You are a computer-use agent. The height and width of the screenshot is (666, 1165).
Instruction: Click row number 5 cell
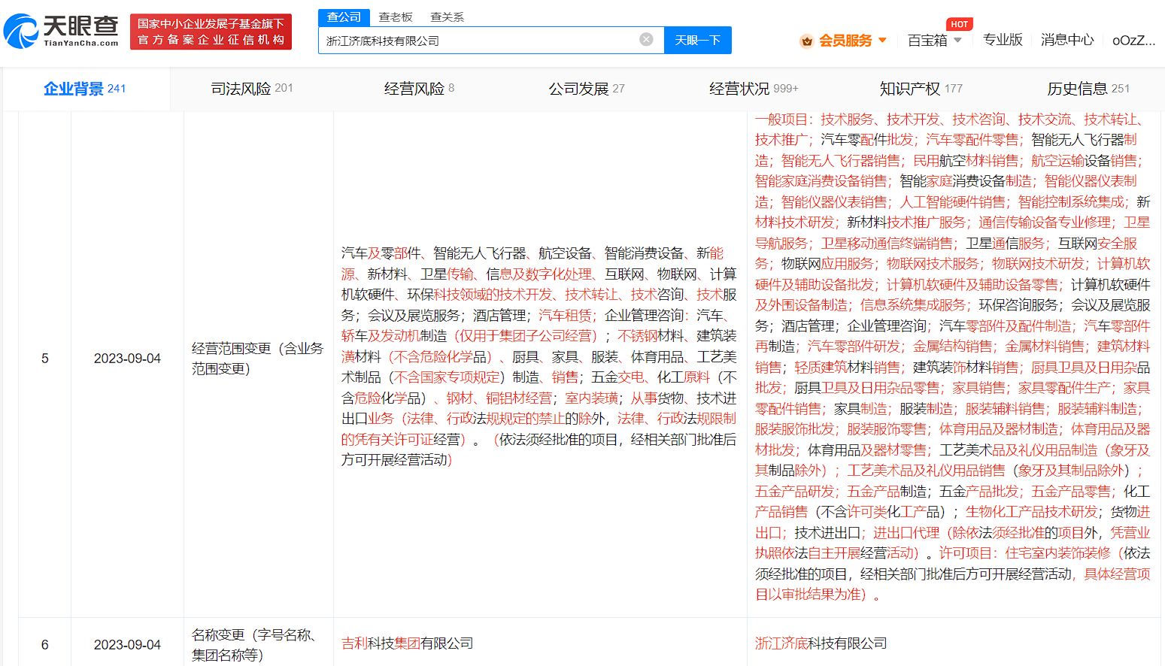pos(45,359)
